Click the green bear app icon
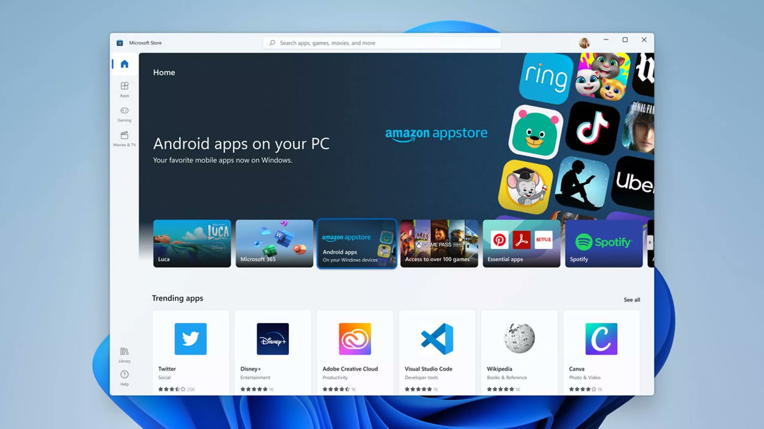Image resolution: width=764 pixels, height=429 pixels. pos(536,132)
